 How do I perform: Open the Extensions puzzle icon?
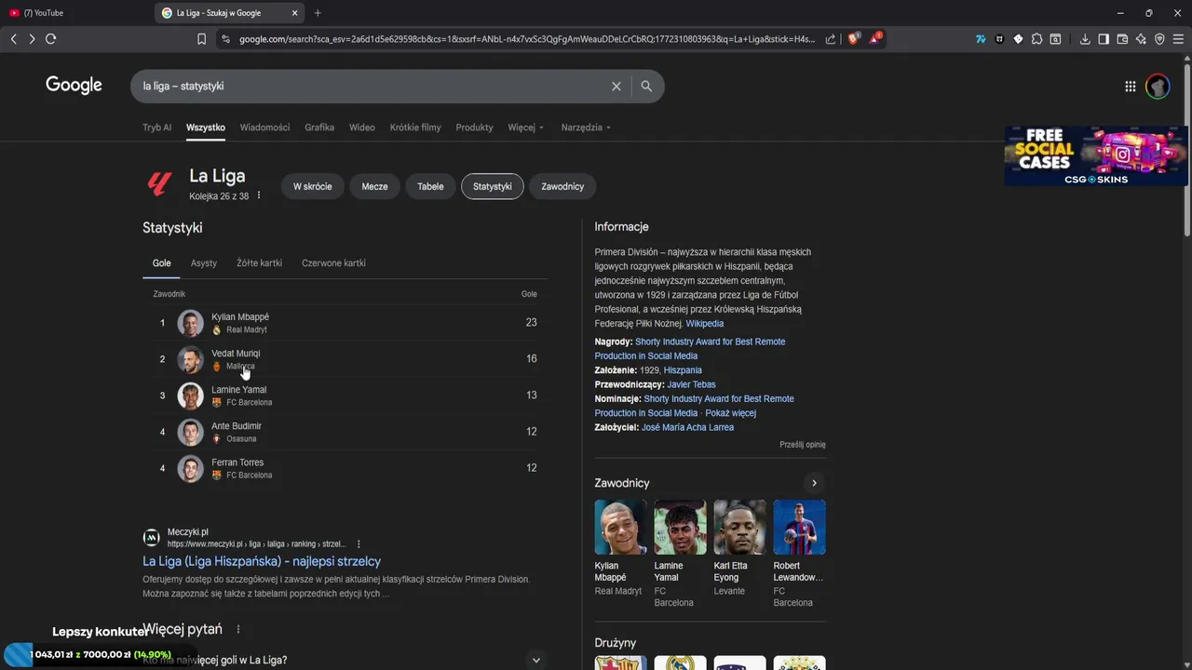[1036, 39]
